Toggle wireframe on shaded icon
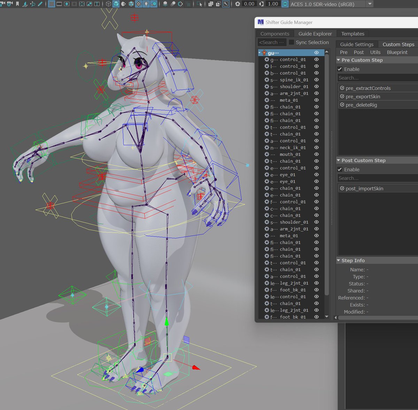418x410 pixels. point(131,4)
